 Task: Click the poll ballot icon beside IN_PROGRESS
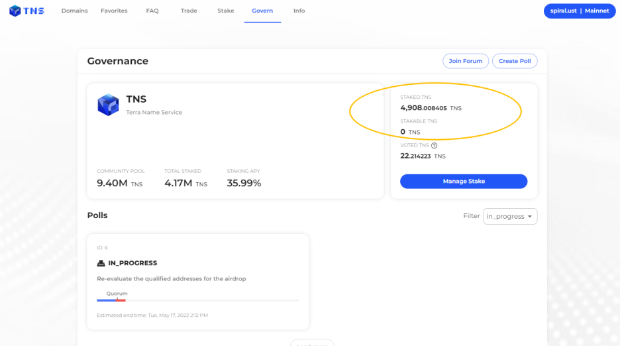(101, 263)
